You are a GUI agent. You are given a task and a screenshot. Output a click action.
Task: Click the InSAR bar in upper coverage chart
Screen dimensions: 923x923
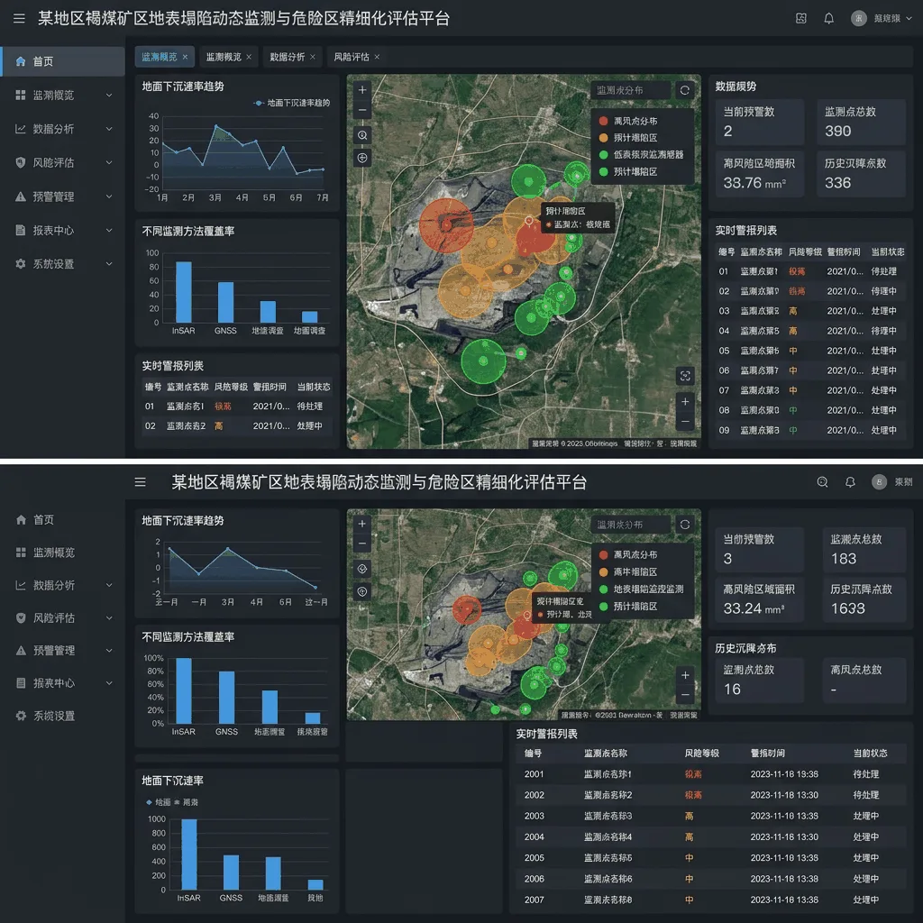pos(184,292)
